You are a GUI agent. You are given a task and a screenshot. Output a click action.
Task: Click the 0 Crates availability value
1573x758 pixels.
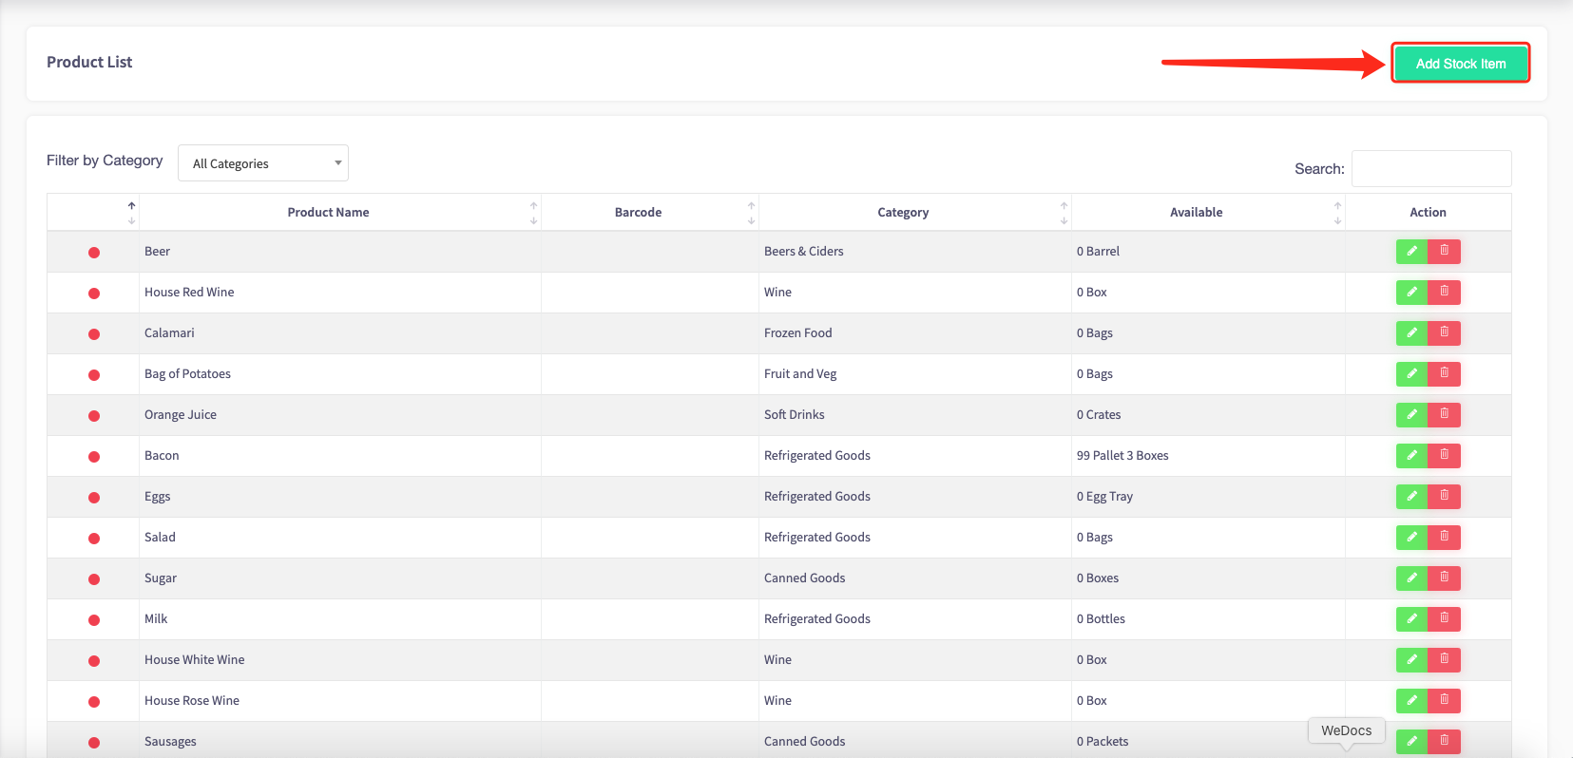(x=1099, y=414)
